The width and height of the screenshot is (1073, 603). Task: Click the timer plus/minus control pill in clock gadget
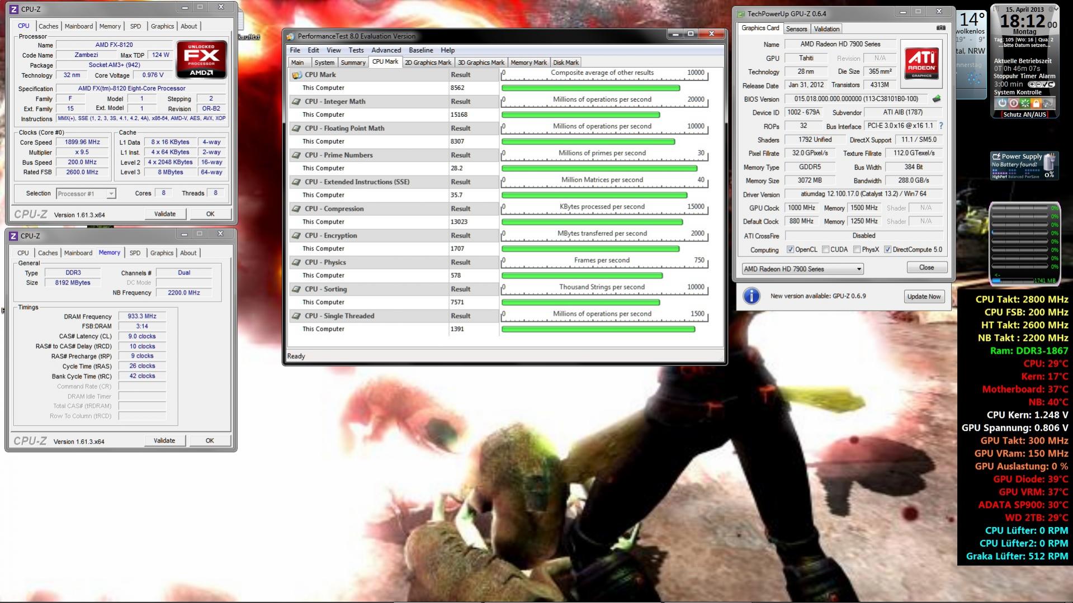click(x=1041, y=84)
